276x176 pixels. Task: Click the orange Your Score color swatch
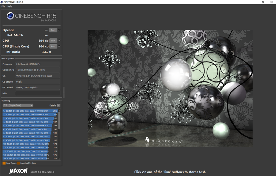click(4, 163)
